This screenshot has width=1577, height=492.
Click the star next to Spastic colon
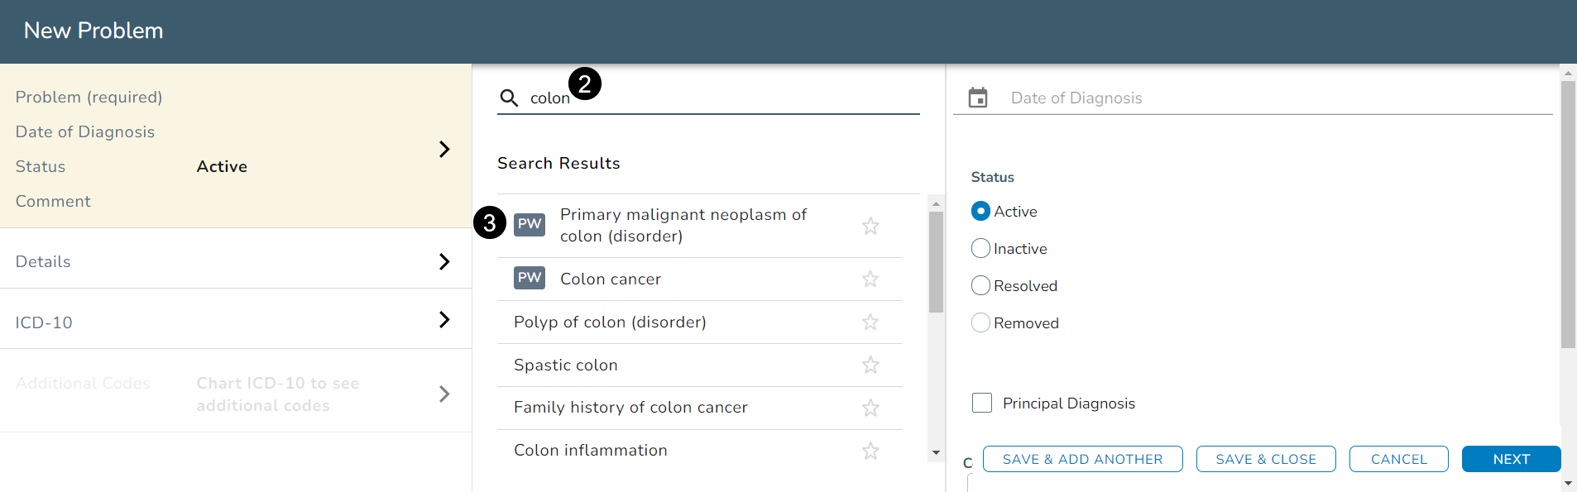[870, 365]
